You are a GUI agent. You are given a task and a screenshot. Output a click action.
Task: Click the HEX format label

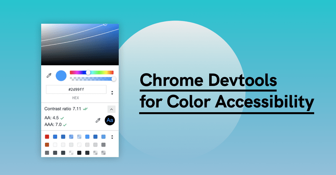click(76, 98)
